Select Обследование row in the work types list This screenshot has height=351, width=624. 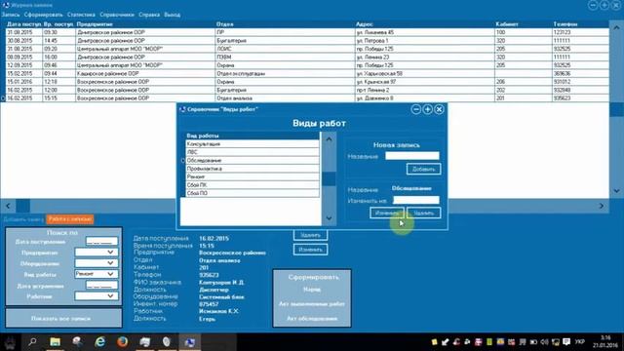[253, 160]
